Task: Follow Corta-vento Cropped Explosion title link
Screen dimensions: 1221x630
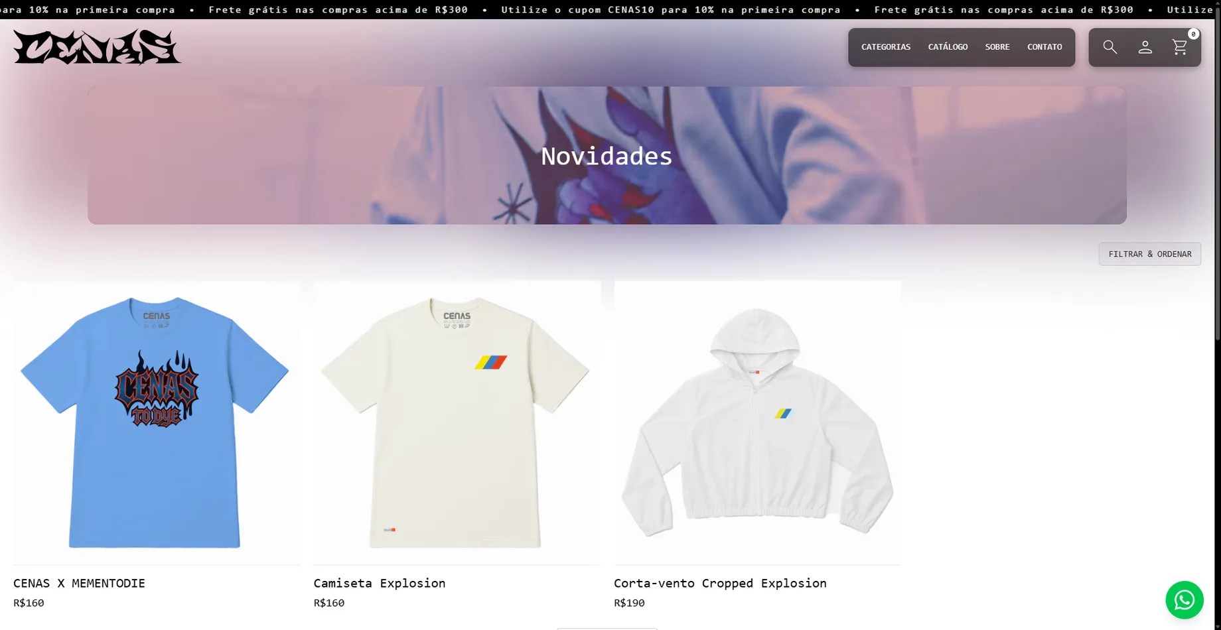Action: tap(720, 584)
